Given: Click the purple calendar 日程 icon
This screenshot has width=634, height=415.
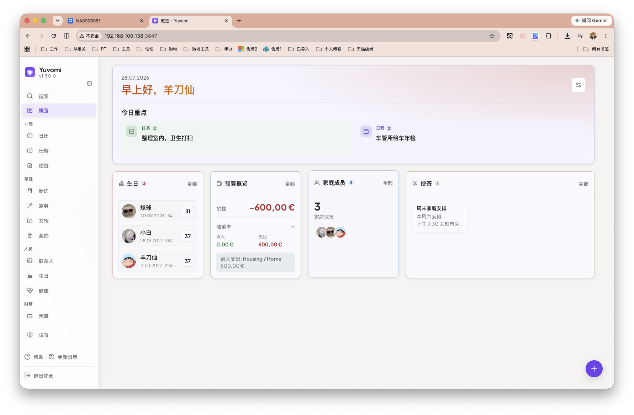Looking at the screenshot, I should pyautogui.click(x=366, y=131).
